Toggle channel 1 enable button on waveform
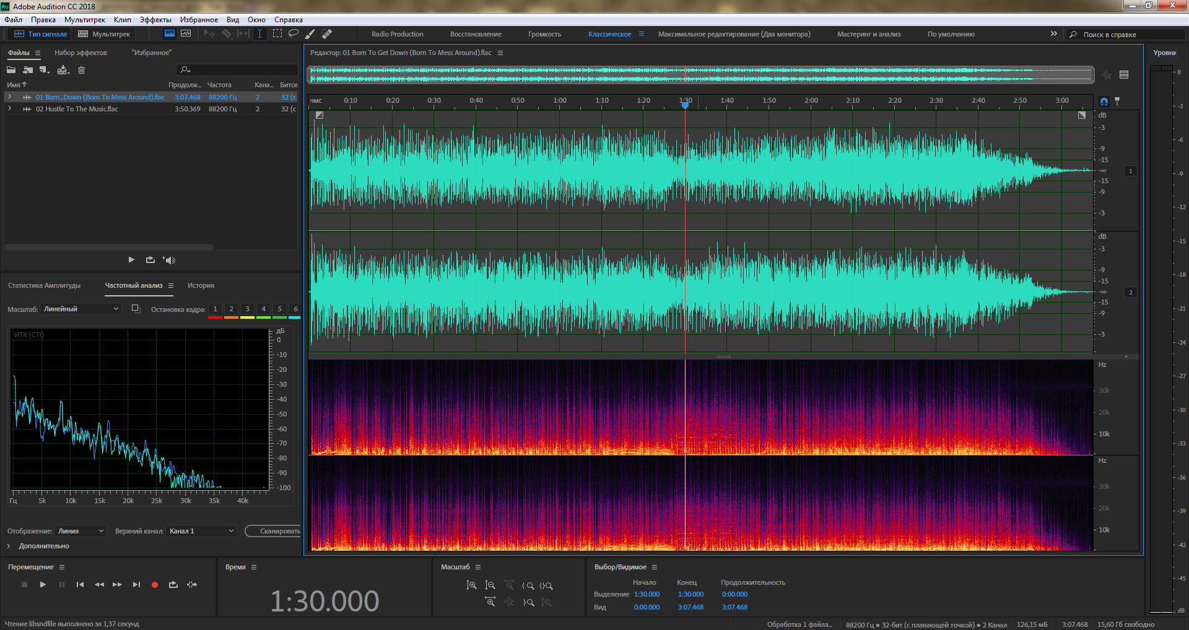The width and height of the screenshot is (1189, 630). [1130, 171]
